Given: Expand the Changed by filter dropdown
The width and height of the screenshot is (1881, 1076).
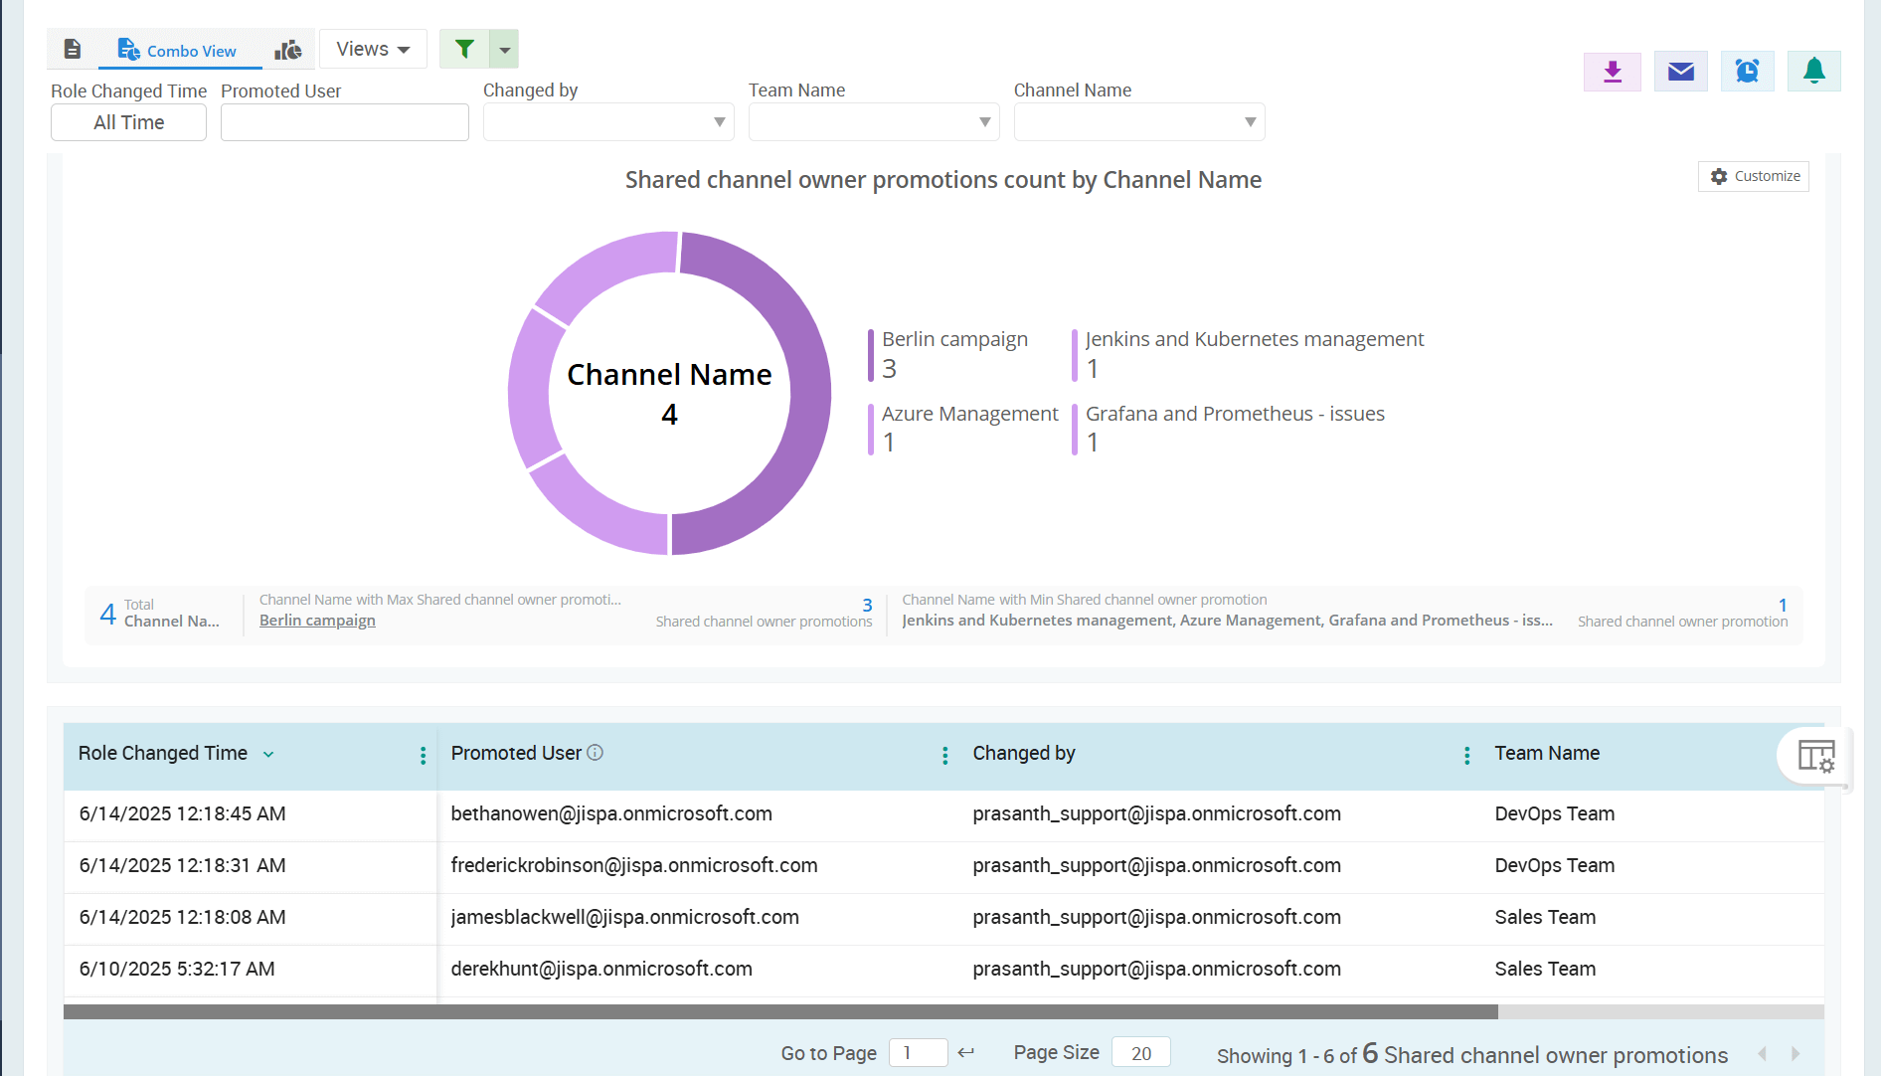Looking at the screenshot, I should [x=719, y=121].
